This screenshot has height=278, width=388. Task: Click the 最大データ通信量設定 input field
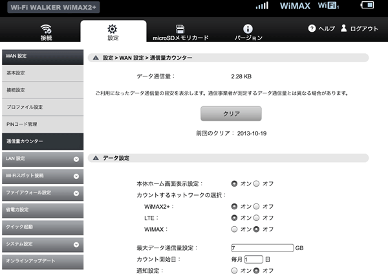tap(261, 248)
